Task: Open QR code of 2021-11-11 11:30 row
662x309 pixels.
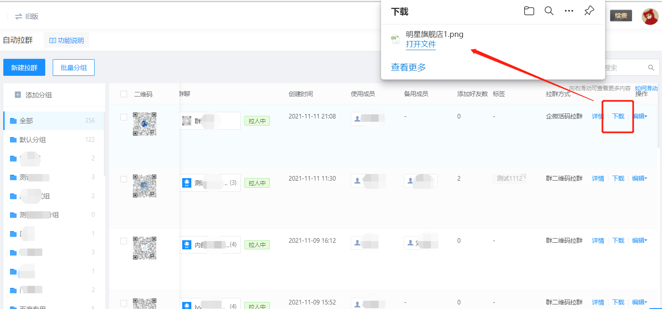Action: point(144,186)
